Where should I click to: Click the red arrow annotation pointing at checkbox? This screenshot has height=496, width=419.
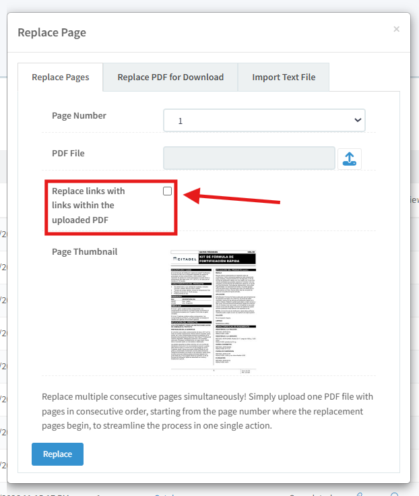point(232,197)
